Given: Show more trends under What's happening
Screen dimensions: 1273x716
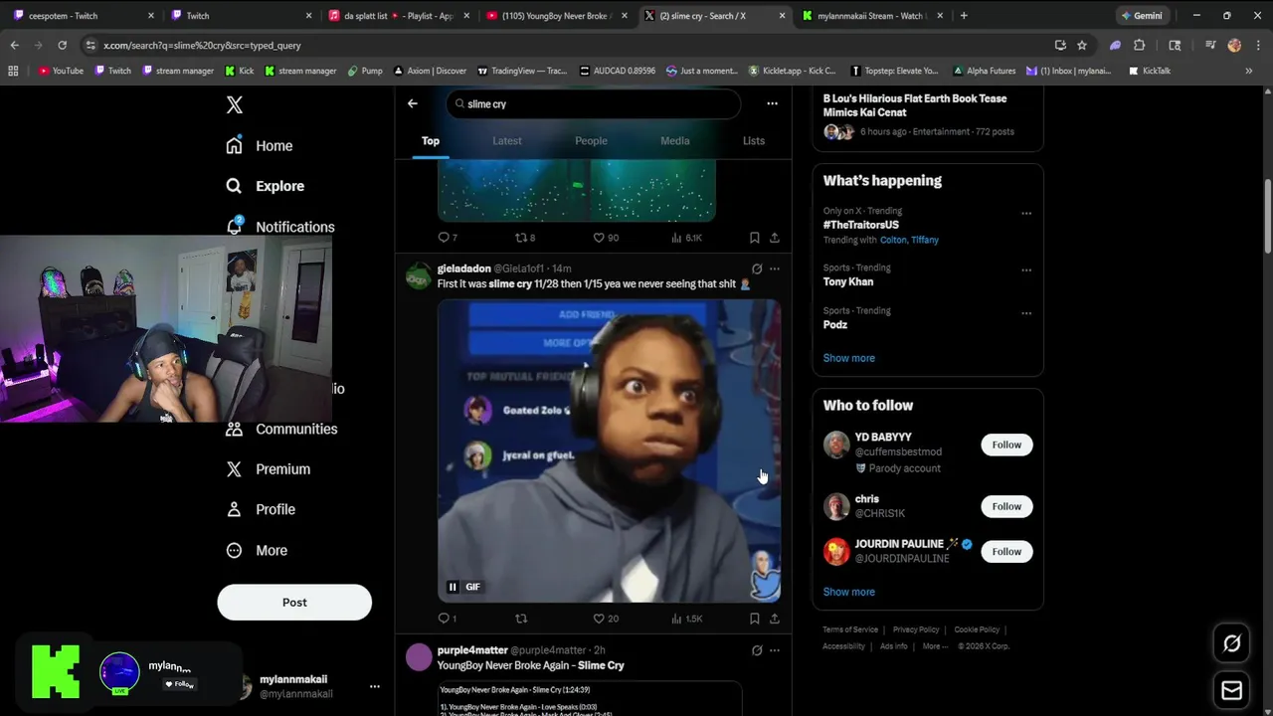Looking at the screenshot, I should [x=848, y=358].
